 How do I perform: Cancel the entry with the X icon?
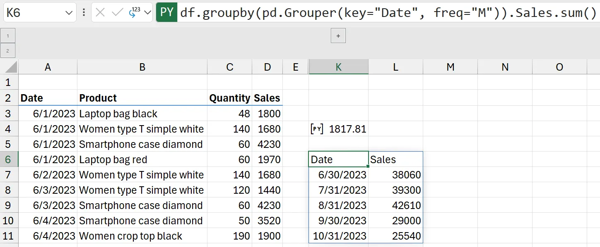(100, 12)
